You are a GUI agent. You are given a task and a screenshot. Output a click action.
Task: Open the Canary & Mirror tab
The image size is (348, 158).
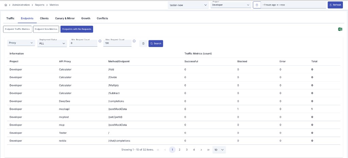click(x=65, y=18)
